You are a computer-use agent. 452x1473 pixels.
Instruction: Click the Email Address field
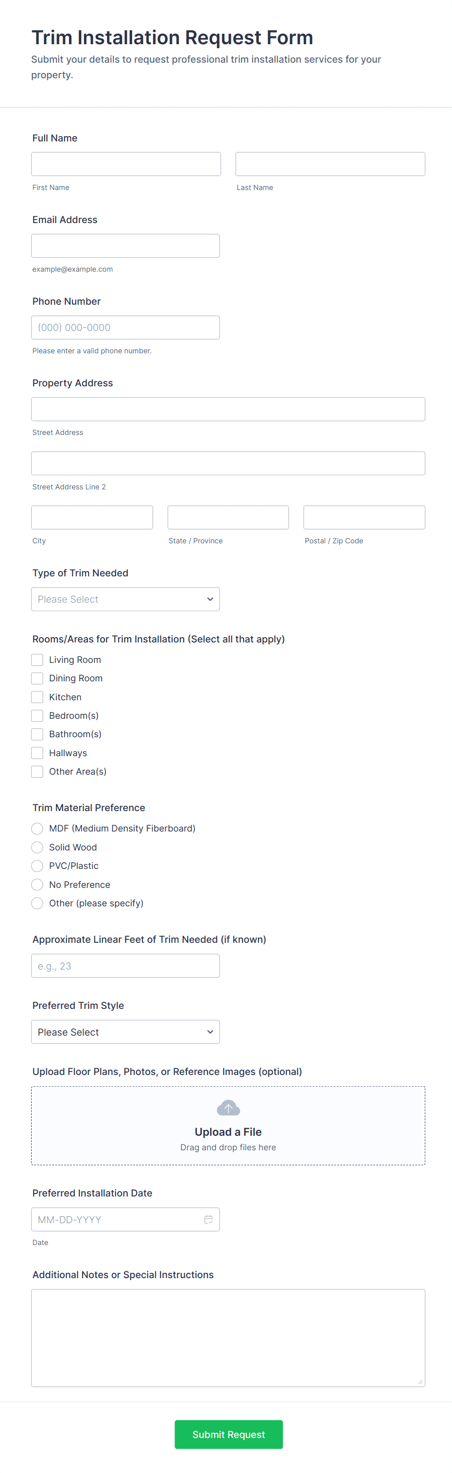(125, 246)
